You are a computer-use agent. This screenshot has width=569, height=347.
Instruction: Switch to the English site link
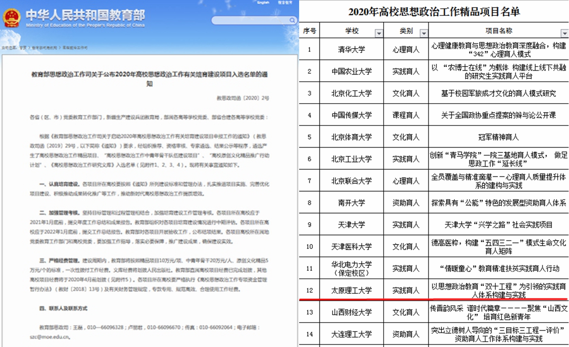pos(263,2)
